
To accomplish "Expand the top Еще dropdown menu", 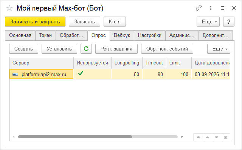I will (208, 22).
